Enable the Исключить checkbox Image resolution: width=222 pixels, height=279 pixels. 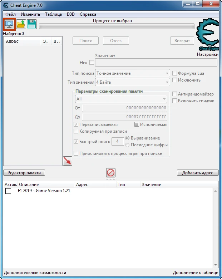pos(174,80)
